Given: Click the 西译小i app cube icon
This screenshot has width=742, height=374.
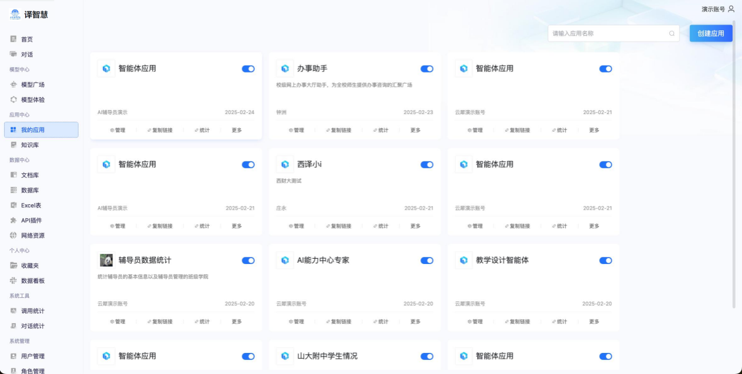Looking at the screenshot, I should 285,164.
